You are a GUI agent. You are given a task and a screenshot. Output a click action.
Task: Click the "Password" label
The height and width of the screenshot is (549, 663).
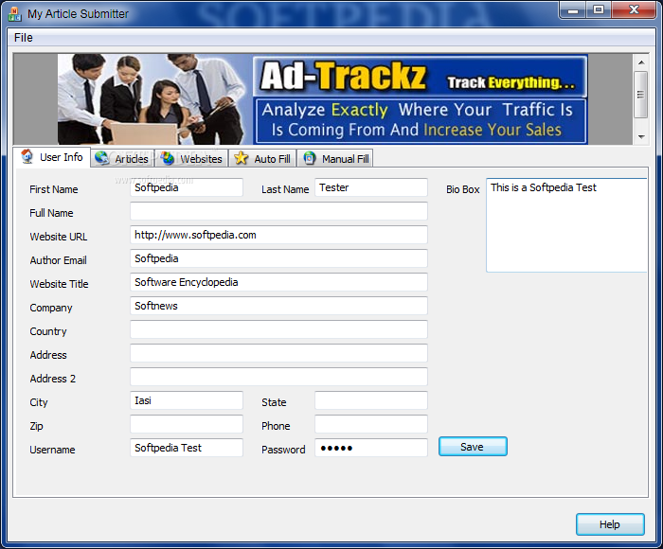pyautogui.click(x=283, y=450)
